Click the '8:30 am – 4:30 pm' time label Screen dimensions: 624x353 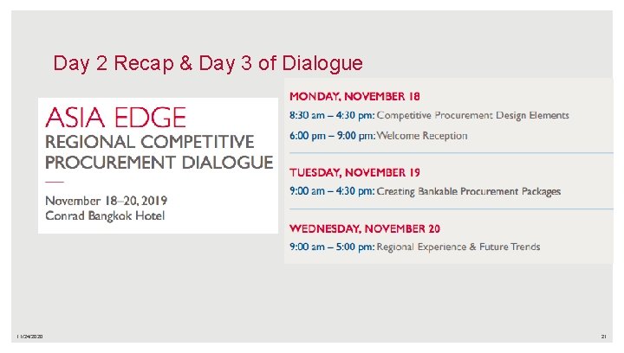[331, 115]
